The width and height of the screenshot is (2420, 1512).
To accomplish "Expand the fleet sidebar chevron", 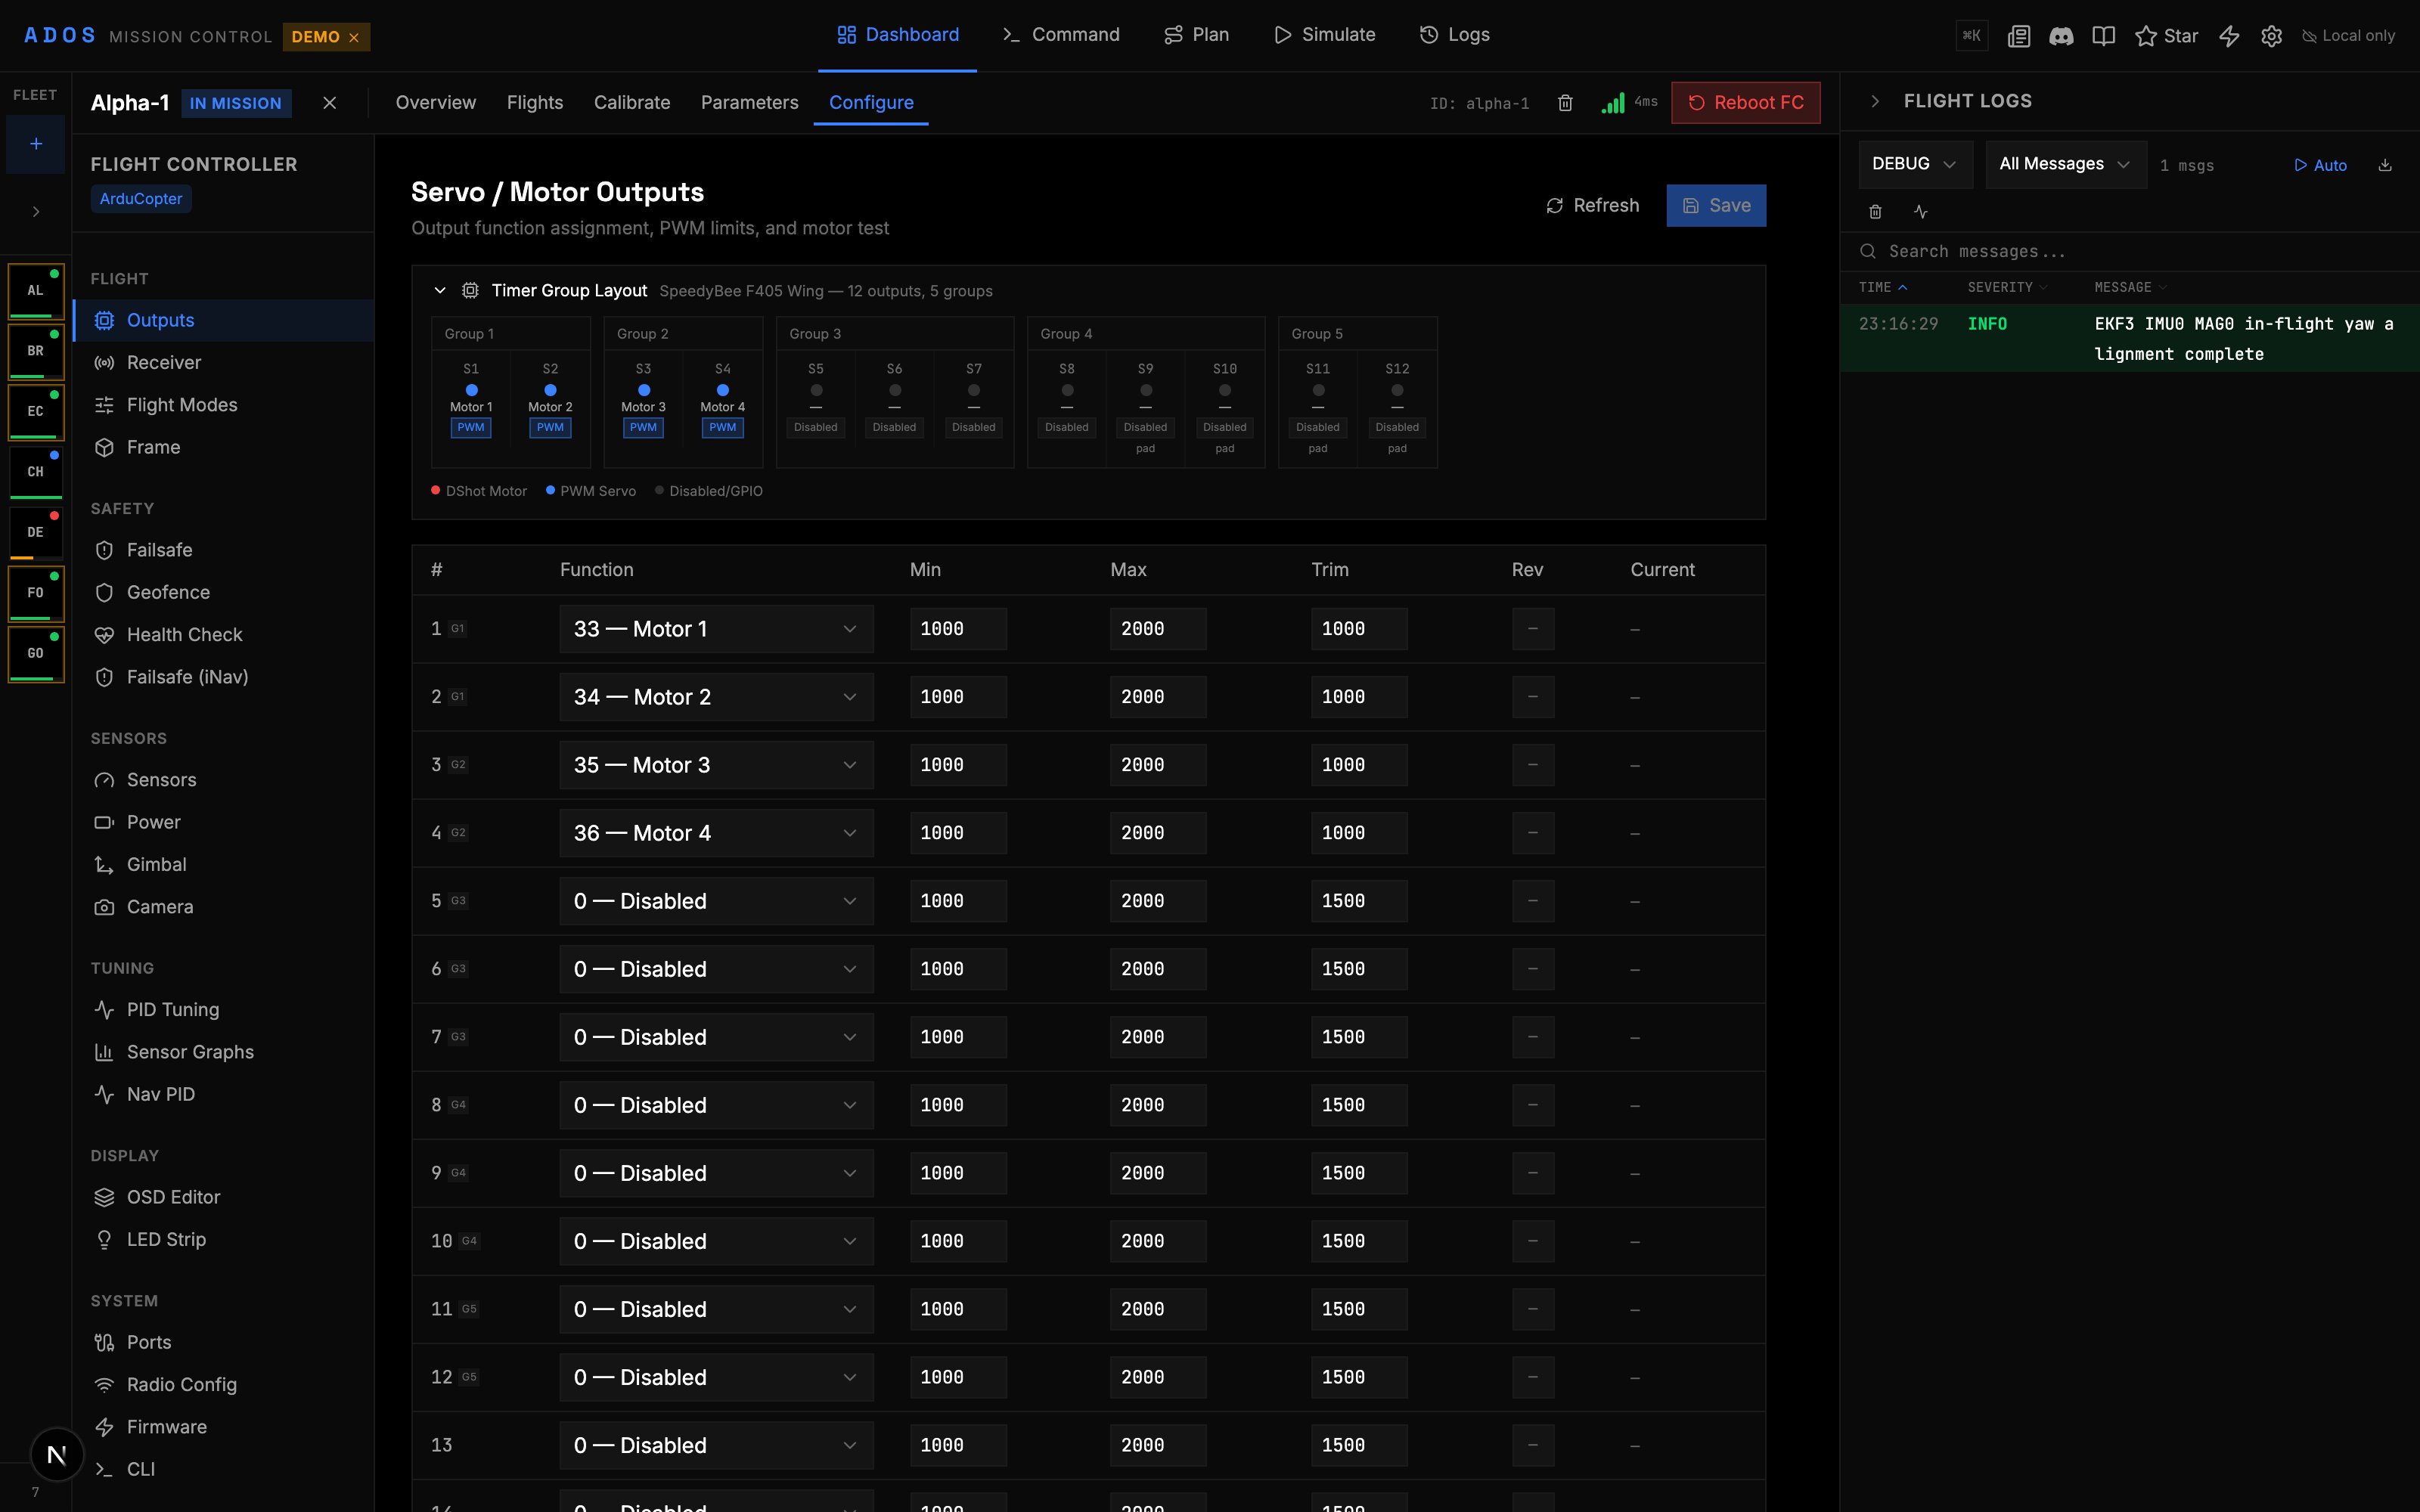I will coord(36,212).
